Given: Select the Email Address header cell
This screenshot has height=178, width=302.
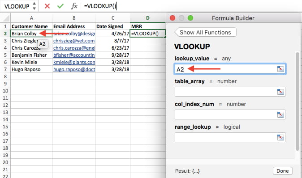Looking at the screenshot, I should click(74, 26).
